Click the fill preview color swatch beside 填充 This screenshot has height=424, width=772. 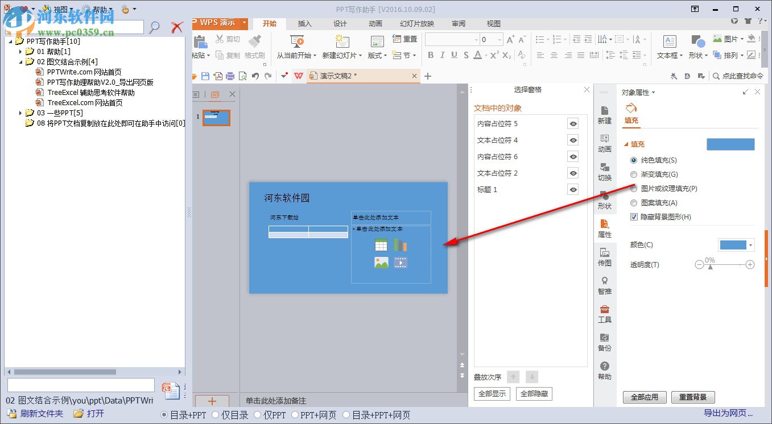tap(730, 144)
